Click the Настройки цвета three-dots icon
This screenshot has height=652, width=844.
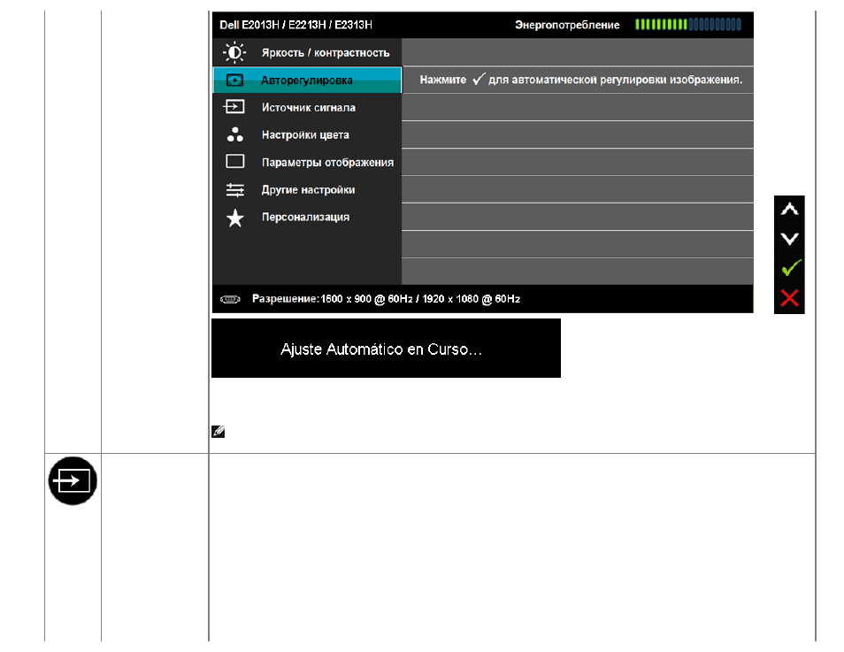click(235, 134)
